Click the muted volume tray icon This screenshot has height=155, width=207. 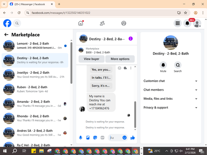point(181,151)
